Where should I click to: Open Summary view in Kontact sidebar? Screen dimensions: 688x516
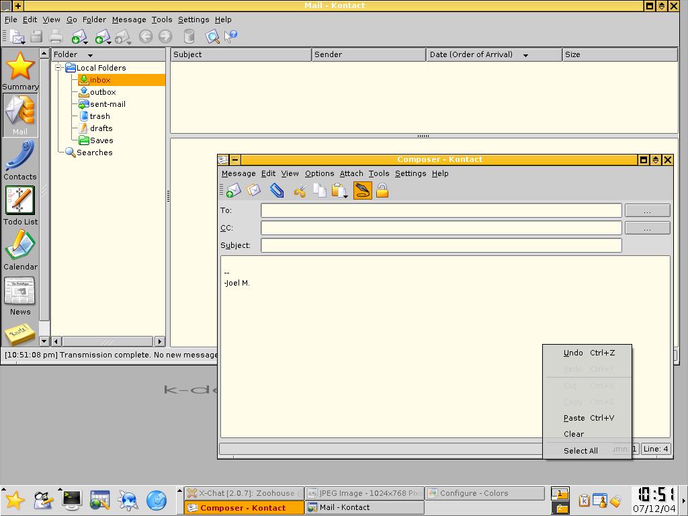(19, 70)
